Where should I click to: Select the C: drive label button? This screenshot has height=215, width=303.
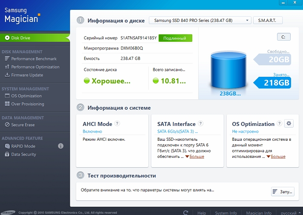(283, 37)
